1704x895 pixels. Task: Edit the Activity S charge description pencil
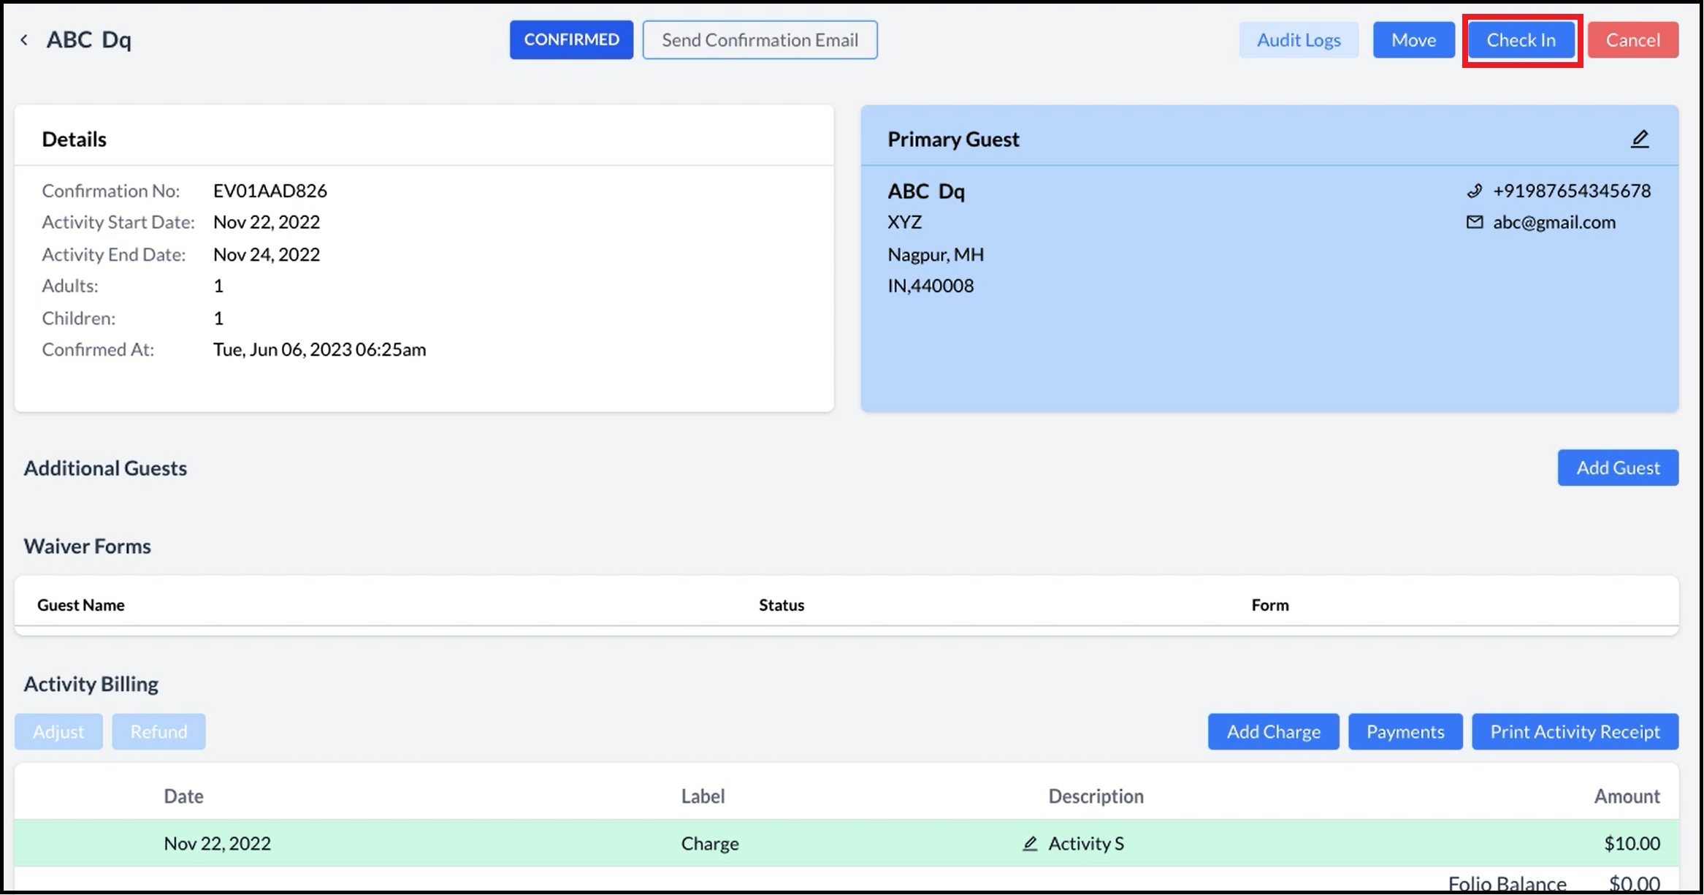(x=1030, y=844)
